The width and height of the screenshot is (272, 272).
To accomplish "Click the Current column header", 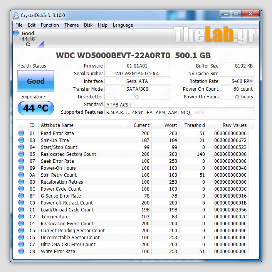I will point(138,125).
